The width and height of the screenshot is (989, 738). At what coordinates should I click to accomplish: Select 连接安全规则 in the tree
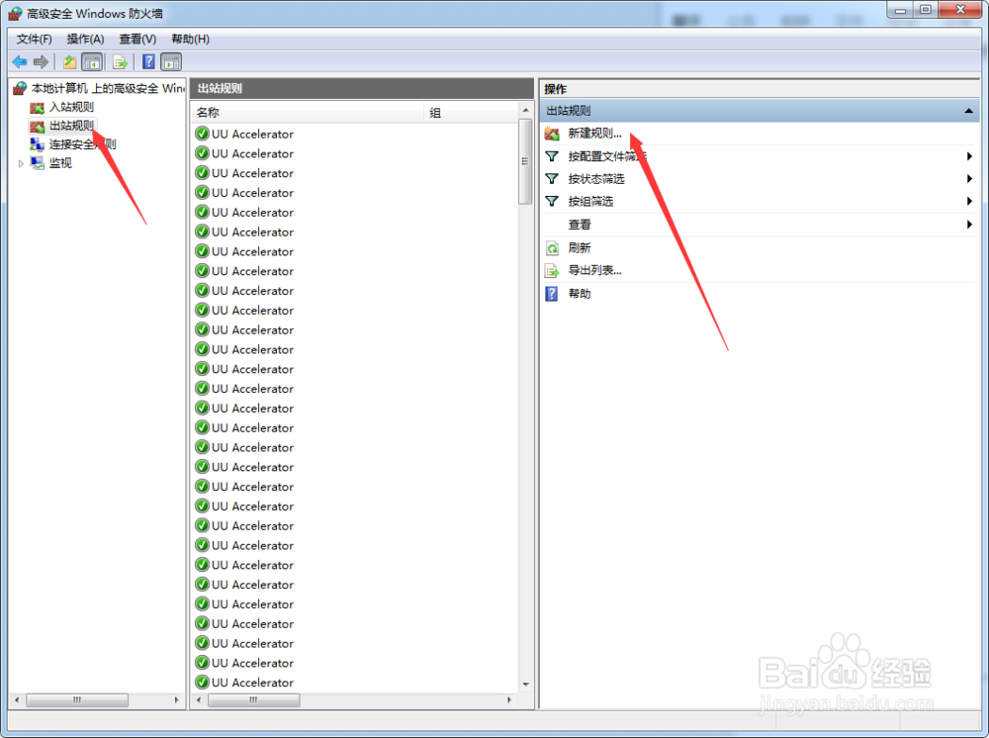point(83,143)
